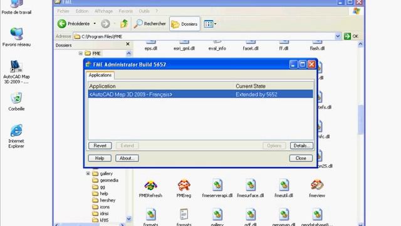Click the Help button in FME Administrator
The height and width of the screenshot is (226, 401).
tap(100, 158)
